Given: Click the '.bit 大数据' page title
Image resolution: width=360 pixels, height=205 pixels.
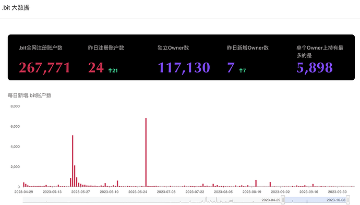Looking at the screenshot, I should coord(16,8).
